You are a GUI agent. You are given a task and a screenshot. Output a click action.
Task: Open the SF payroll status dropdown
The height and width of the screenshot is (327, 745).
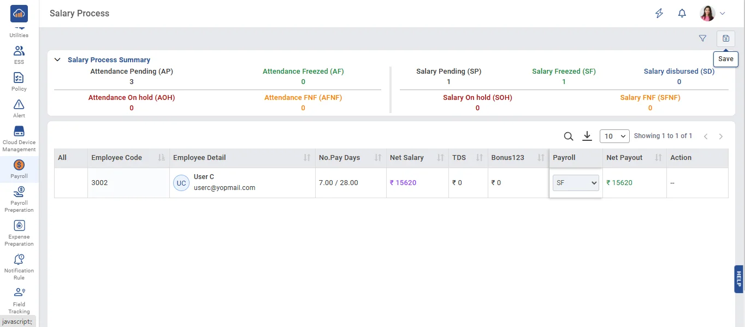pos(576,183)
